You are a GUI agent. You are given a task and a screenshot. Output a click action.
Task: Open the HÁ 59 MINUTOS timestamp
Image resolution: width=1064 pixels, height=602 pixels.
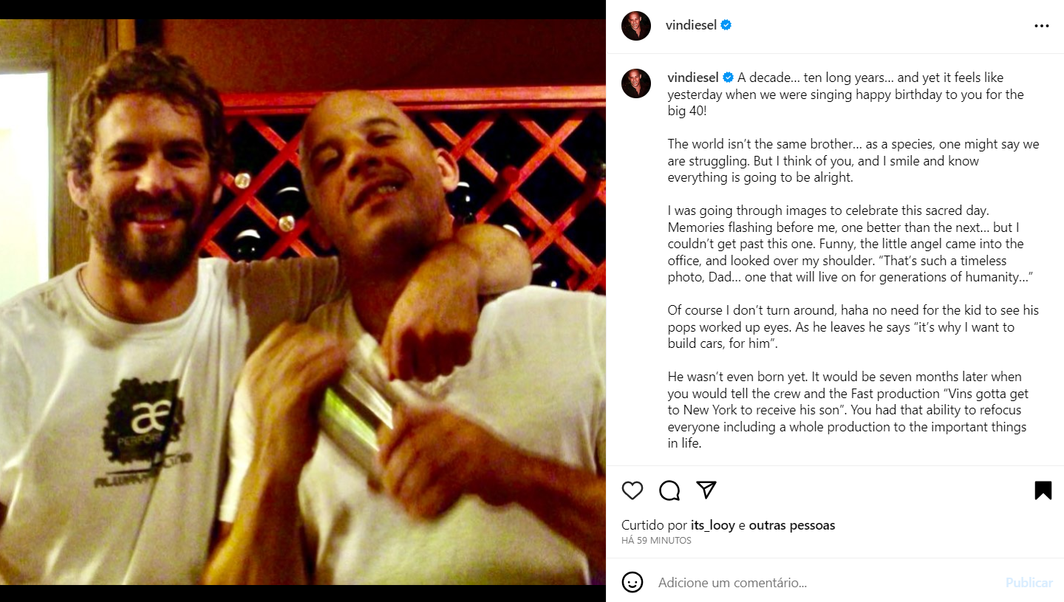(x=656, y=541)
